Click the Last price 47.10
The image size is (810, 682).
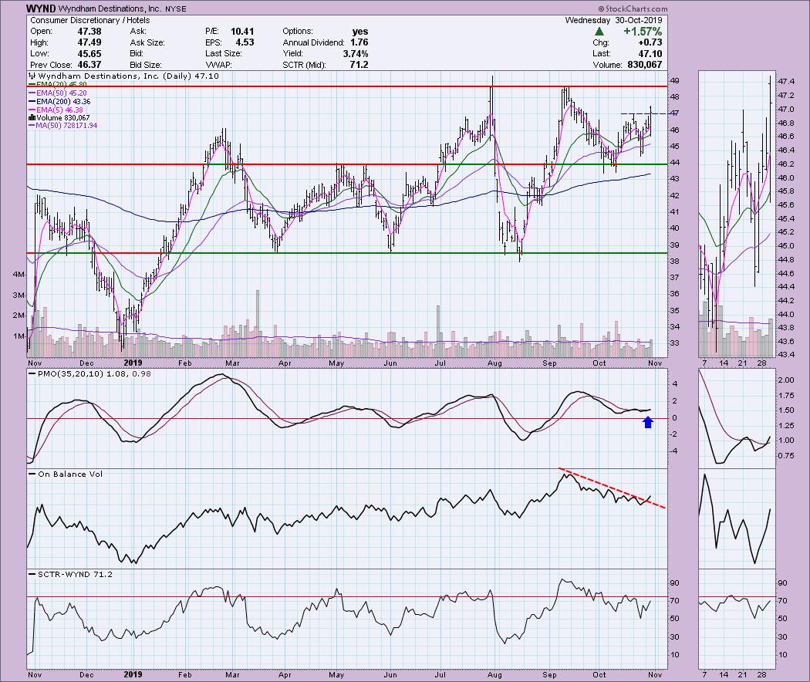650,54
